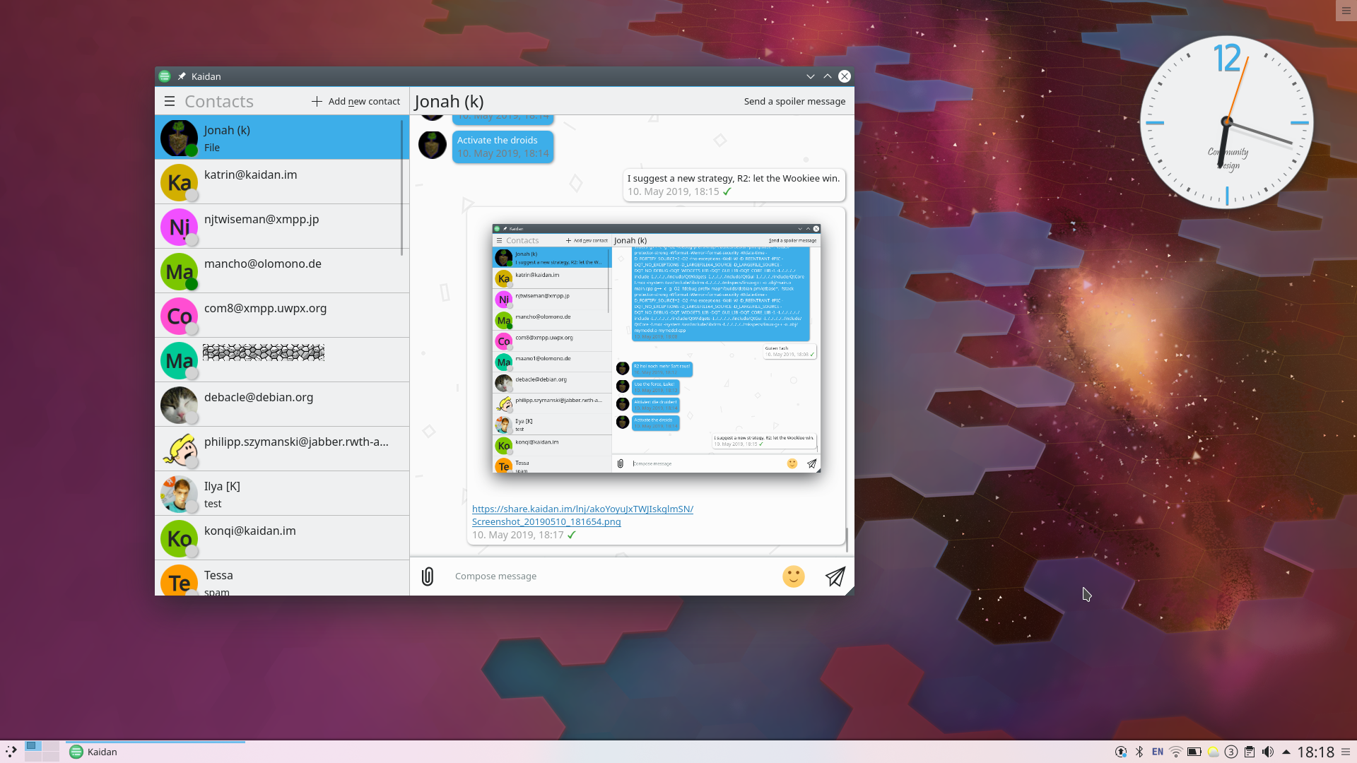Open the Contacts hamburger menu
The height and width of the screenshot is (763, 1357).
coord(170,101)
